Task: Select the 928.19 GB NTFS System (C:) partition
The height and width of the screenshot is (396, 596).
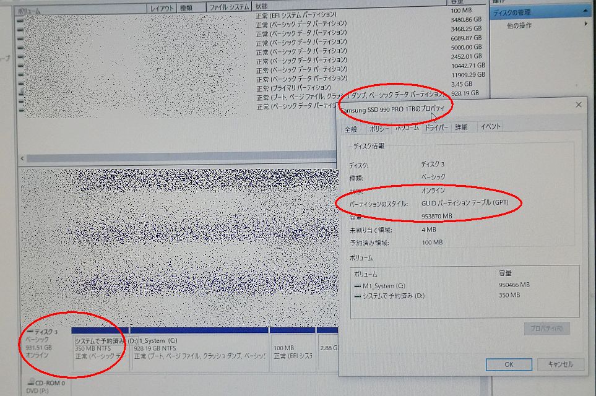Action: coord(199,349)
